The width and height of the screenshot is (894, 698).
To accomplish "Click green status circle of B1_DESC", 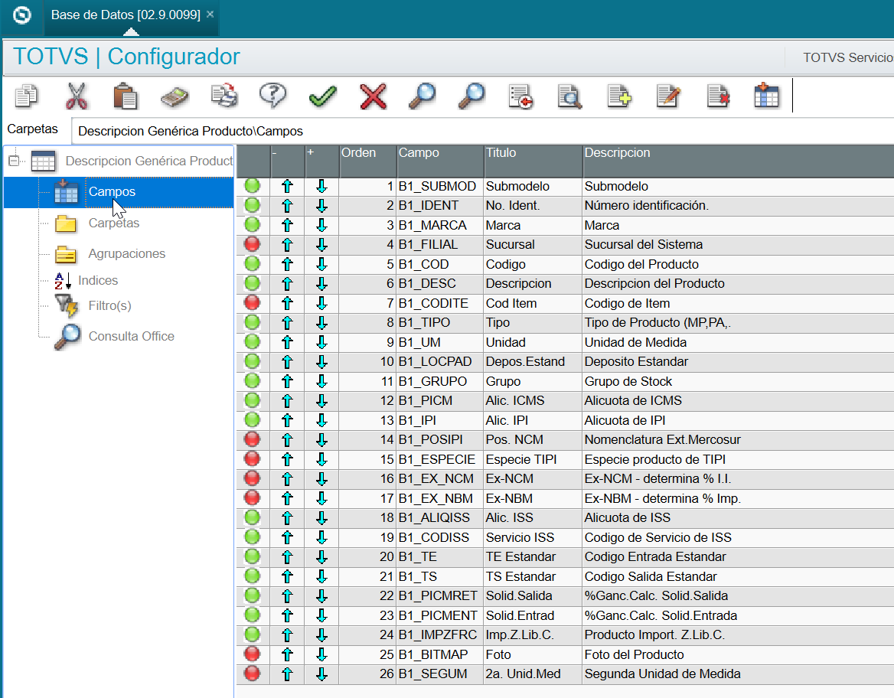I will click(x=252, y=283).
